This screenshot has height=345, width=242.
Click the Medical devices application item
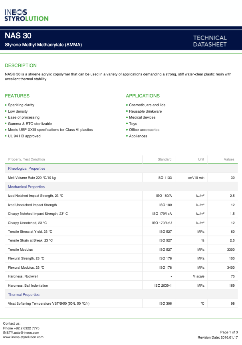(142, 117)
